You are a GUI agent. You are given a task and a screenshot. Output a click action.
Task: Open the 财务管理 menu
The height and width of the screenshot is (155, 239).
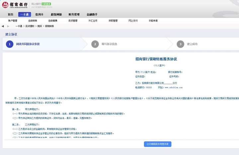pyautogui.click(x=74, y=15)
